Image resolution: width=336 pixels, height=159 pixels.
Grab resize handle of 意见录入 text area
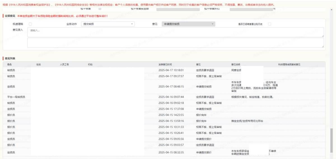pyautogui.click(x=323, y=36)
